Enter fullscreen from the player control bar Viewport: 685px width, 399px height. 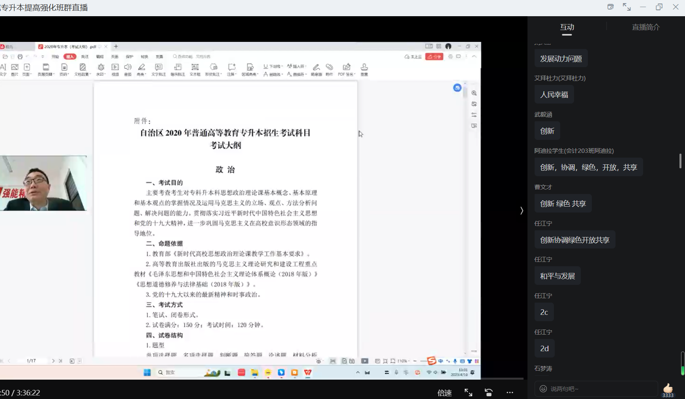[x=468, y=393]
